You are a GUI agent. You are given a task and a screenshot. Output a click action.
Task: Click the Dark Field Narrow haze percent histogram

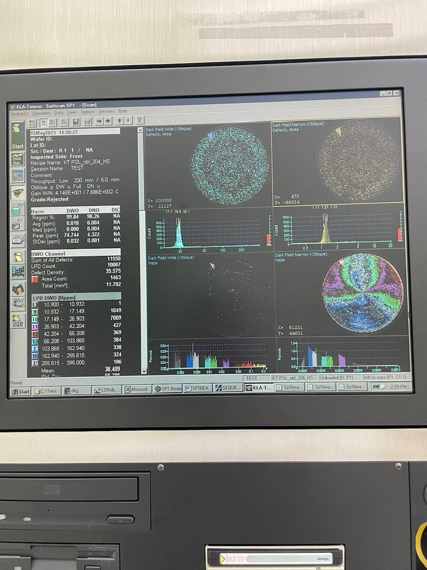coord(342,356)
